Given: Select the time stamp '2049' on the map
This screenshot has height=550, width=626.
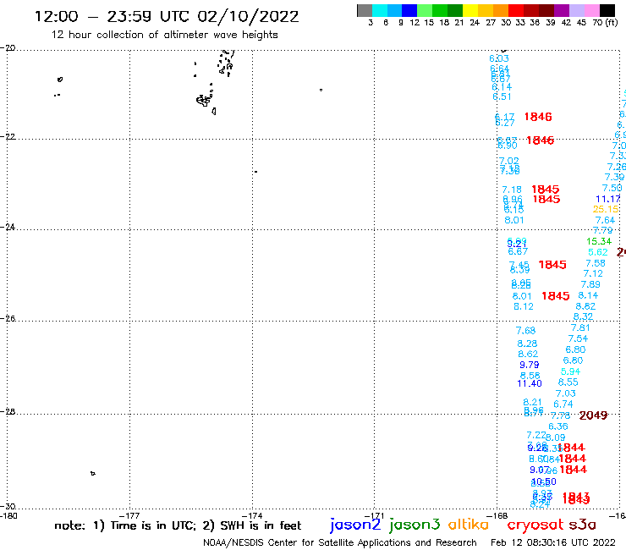Looking at the screenshot, I should [593, 415].
